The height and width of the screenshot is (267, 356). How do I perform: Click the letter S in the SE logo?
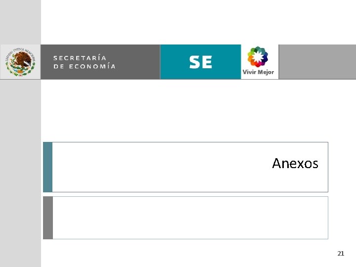[194, 62]
